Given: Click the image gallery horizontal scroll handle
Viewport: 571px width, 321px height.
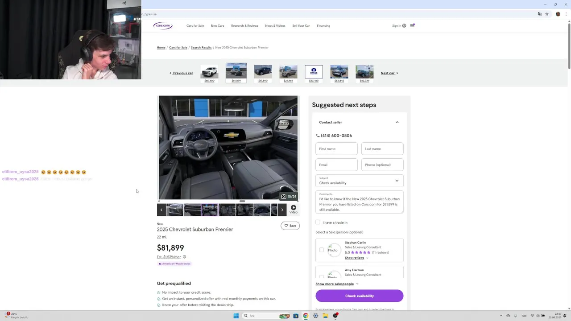Looking at the screenshot, I should point(242,201).
